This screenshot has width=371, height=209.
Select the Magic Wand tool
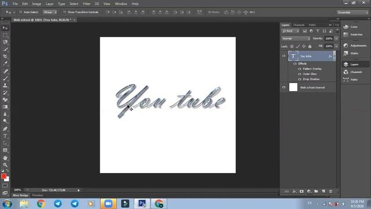tap(5, 49)
